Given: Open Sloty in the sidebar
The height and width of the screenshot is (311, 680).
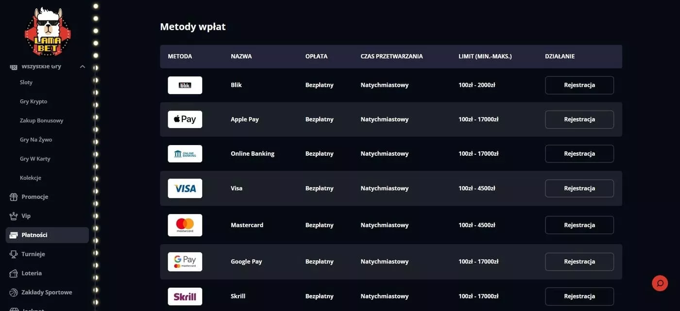Looking at the screenshot, I should tap(26, 82).
